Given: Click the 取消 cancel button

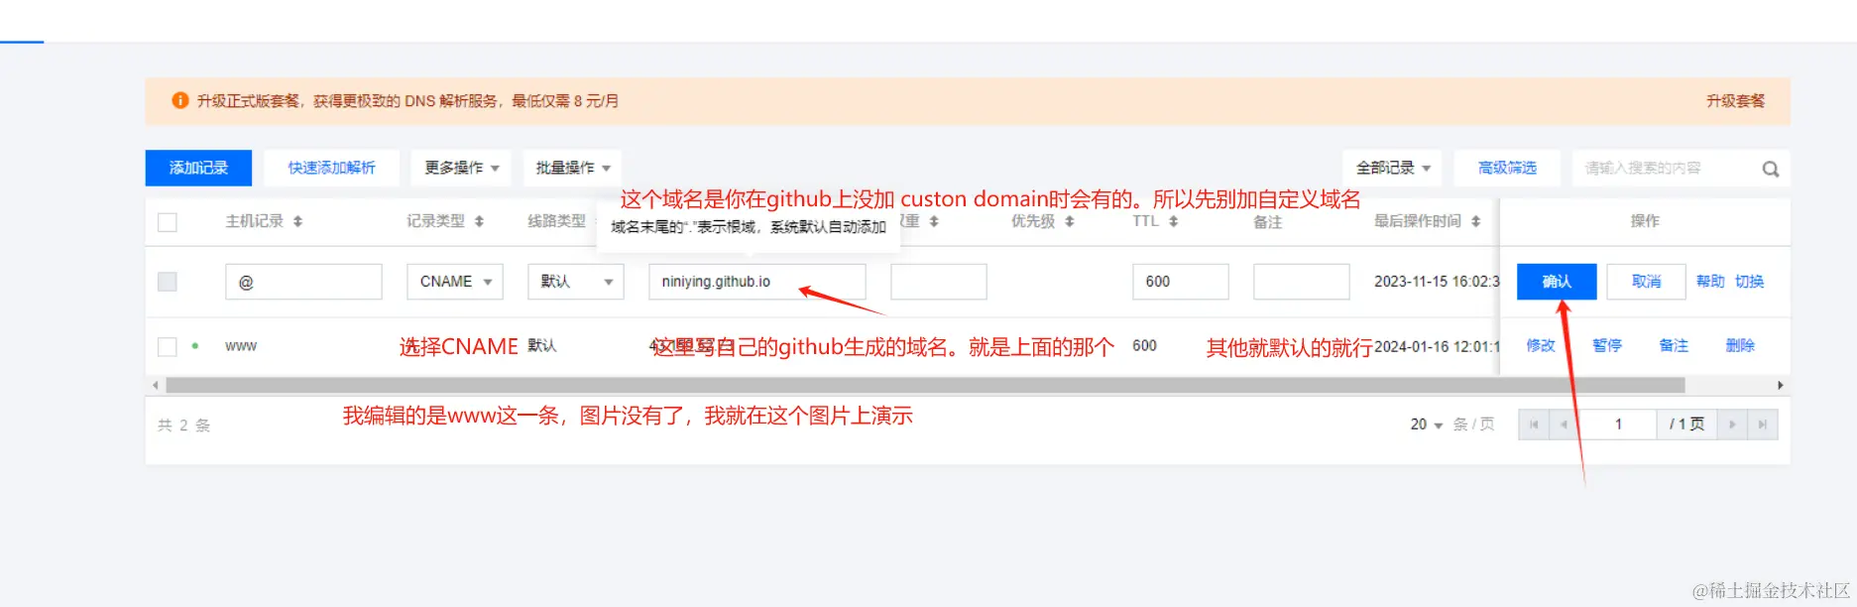Looking at the screenshot, I should [x=1646, y=282].
